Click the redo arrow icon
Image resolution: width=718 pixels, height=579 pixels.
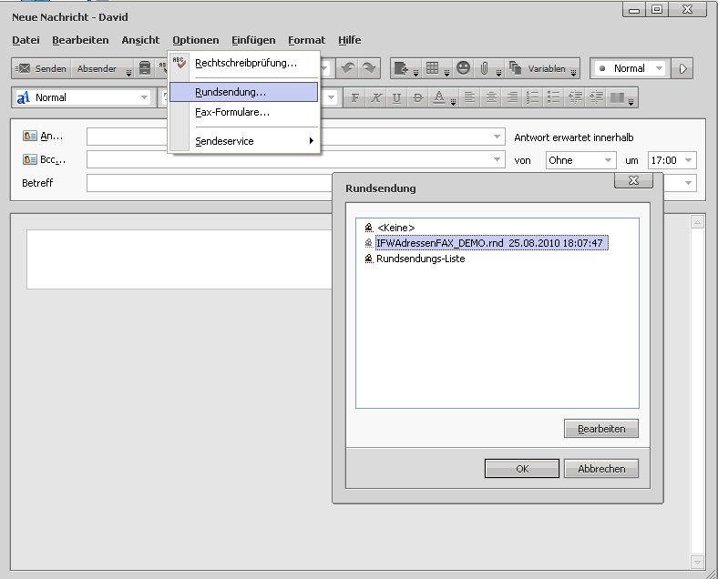click(x=369, y=69)
